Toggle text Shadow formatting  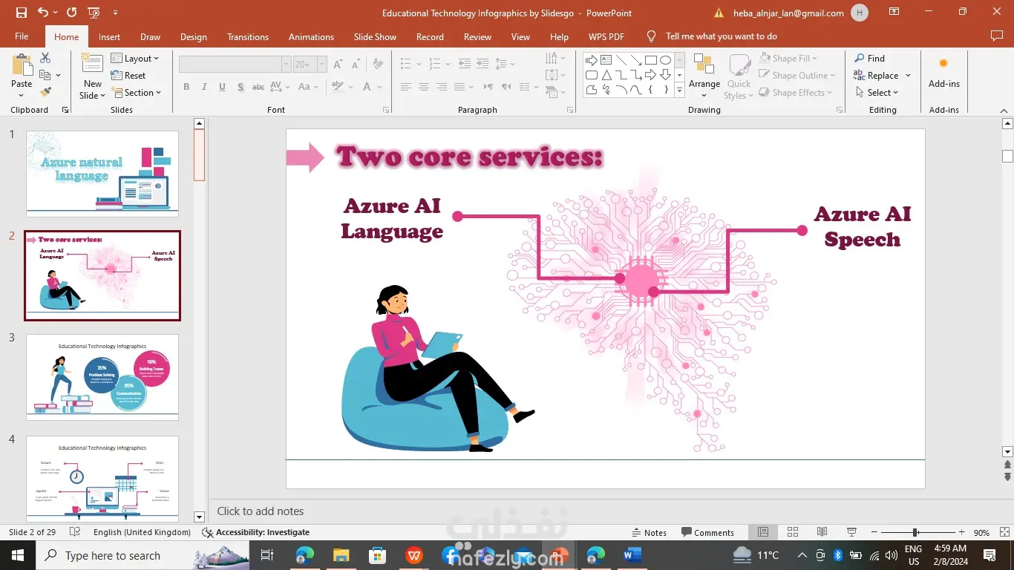click(x=241, y=87)
